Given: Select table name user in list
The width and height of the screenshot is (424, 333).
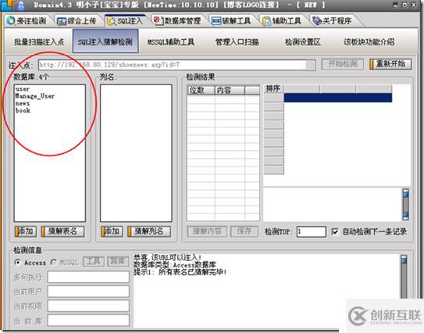Looking at the screenshot, I should [x=23, y=89].
